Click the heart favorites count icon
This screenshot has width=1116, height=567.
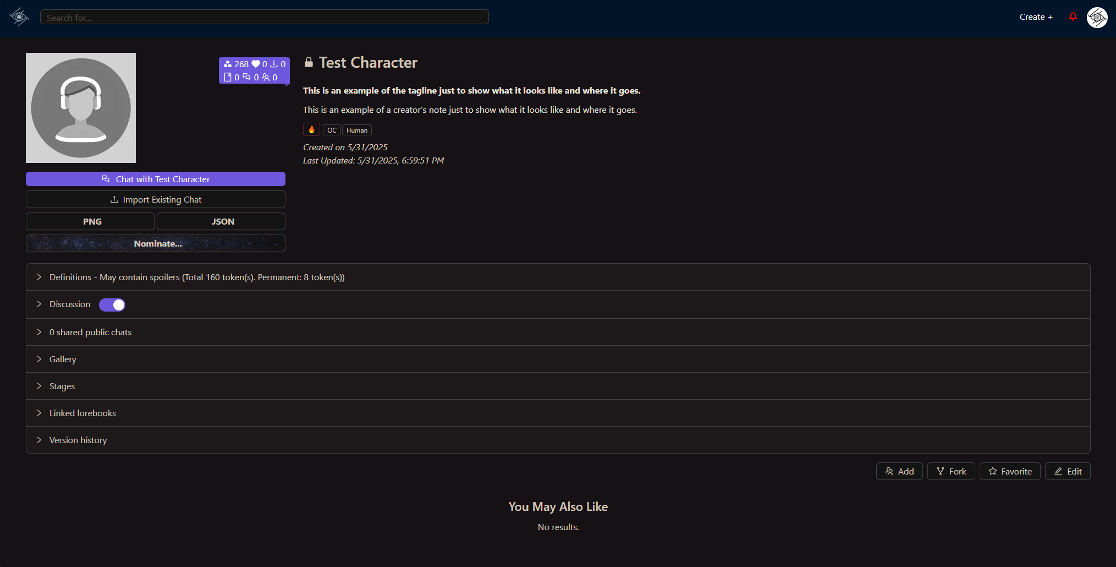(256, 64)
